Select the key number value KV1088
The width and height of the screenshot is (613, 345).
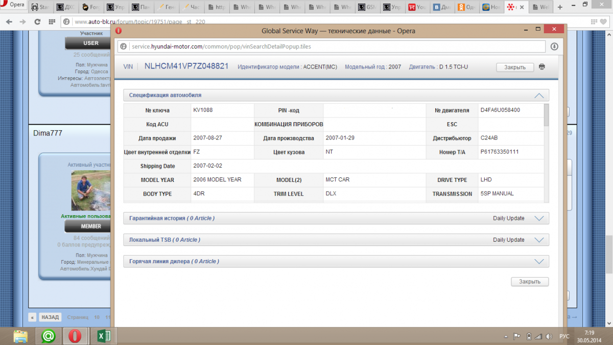pyautogui.click(x=203, y=110)
